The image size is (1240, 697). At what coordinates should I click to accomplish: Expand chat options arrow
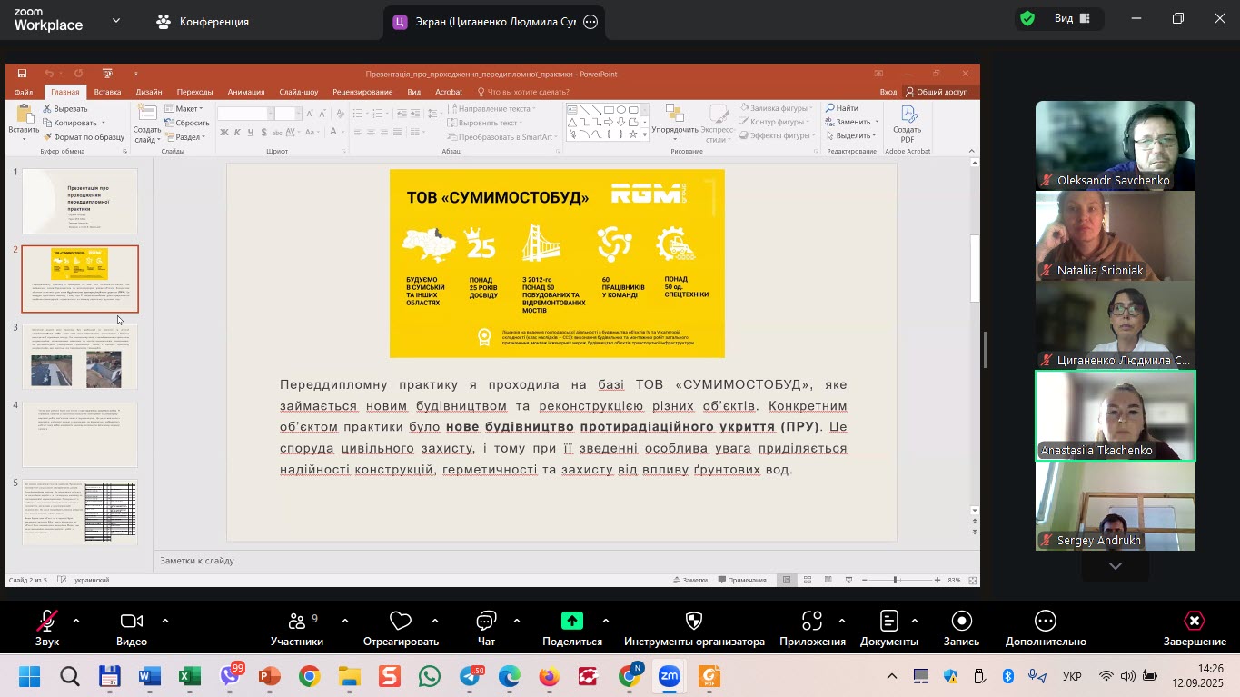[x=516, y=622]
